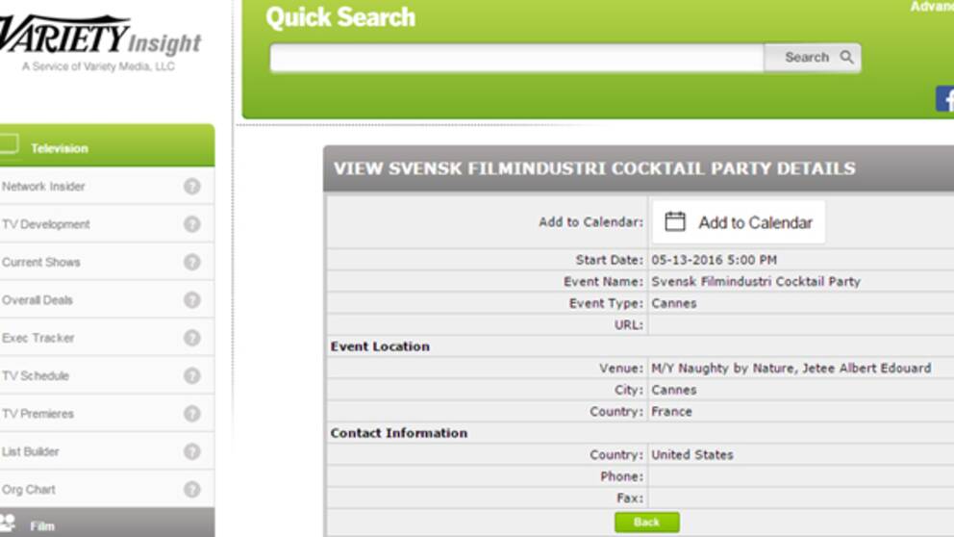954x537 pixels.
Task: Click the magnifier icon in Search button
Action: click(846, 57)
